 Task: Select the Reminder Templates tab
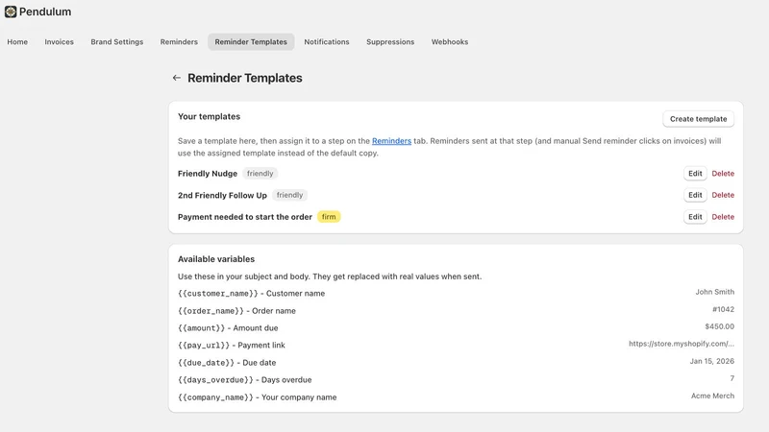(x=251, y=42)
